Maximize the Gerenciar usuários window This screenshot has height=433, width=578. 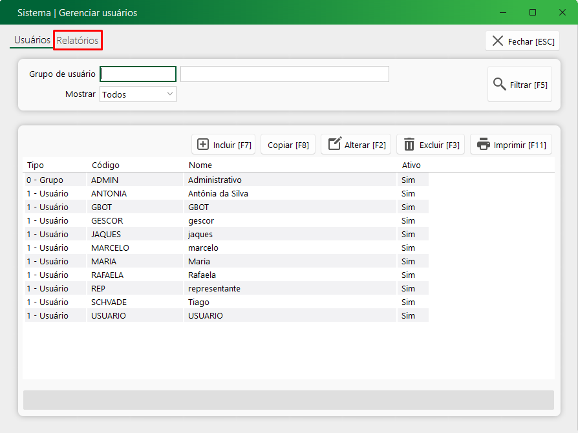tap(532, 12)
